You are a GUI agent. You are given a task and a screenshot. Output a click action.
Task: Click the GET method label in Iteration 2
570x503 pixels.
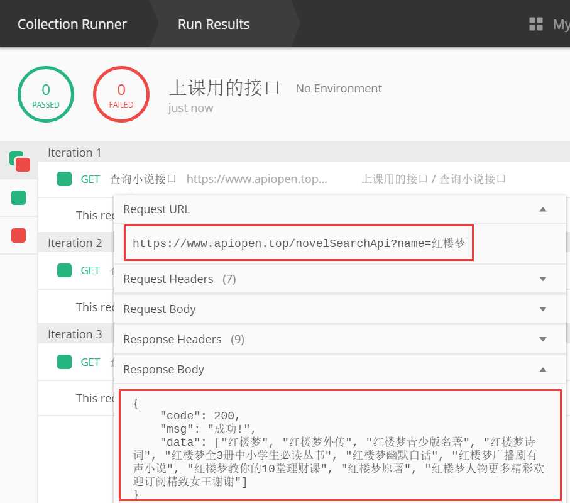[90, 270]
